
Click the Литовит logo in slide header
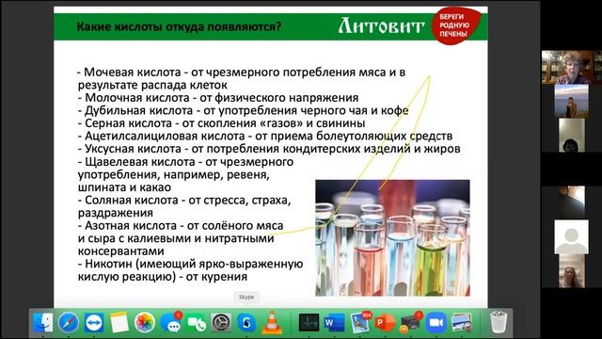[x=381, y=26]
